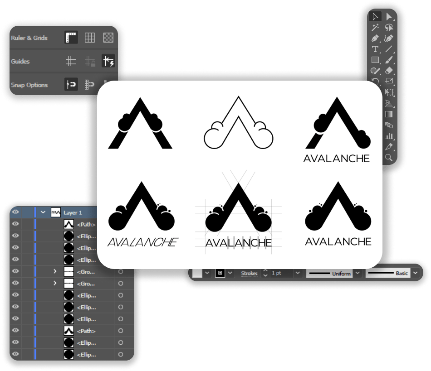
Task: Select the Eraser tool
Action: 389,71
